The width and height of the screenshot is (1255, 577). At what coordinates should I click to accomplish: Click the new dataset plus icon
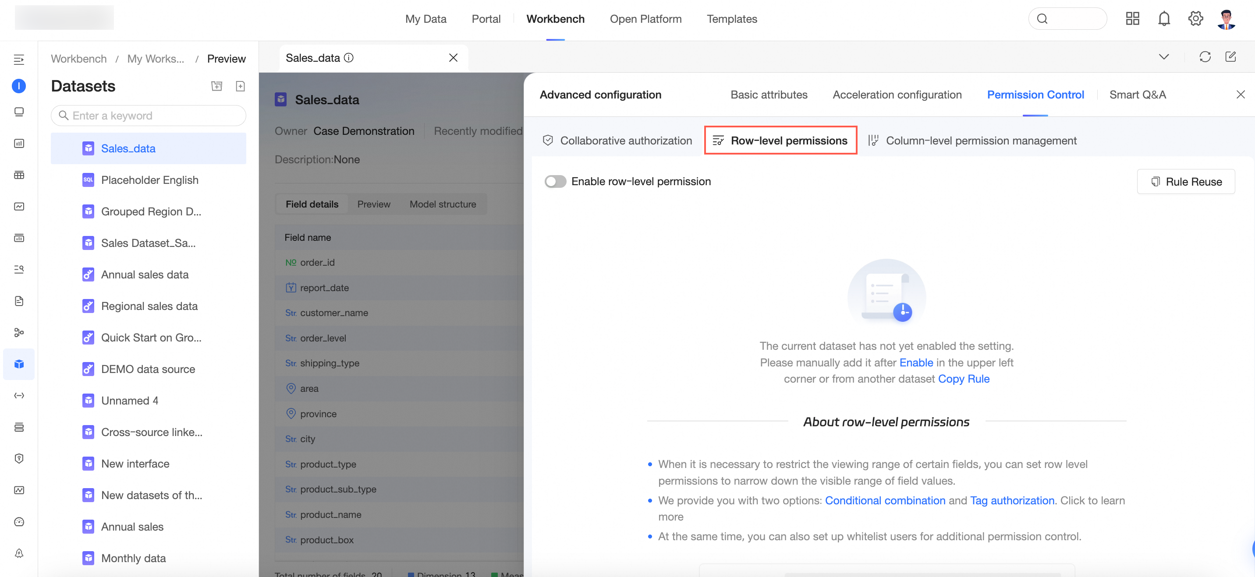point(240,86)
